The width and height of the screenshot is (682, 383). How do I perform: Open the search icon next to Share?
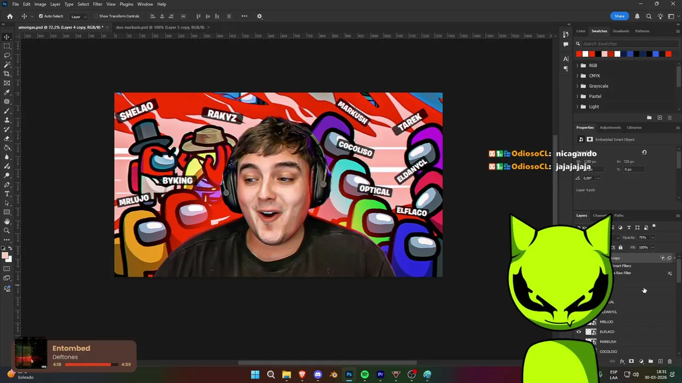click(x=648, y=16)
